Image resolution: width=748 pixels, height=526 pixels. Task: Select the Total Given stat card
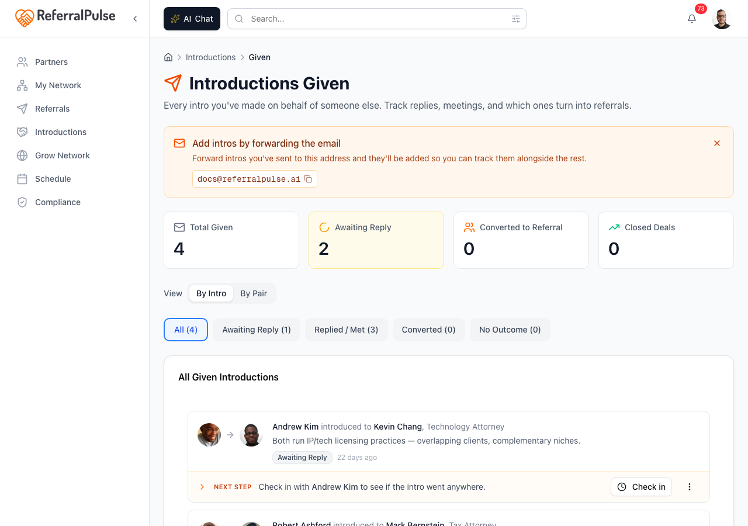[x=231, y=240]
